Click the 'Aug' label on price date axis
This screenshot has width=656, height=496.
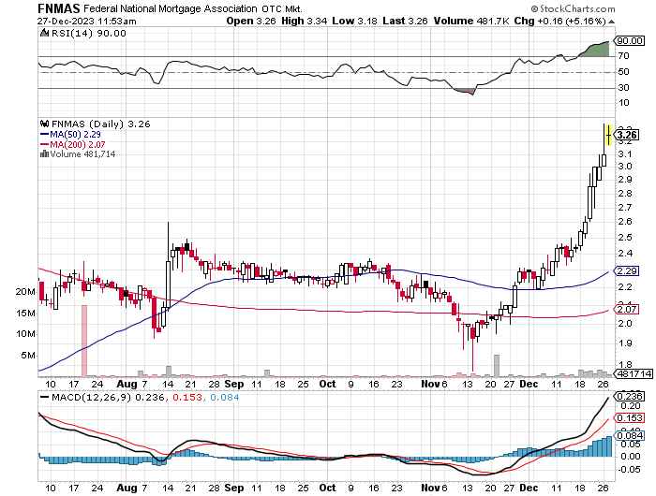[x=127, y=384]
